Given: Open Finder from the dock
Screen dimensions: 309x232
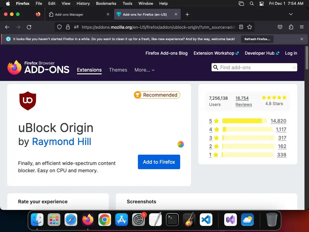Looking at the screenshot, I should click(x=37, y=219).
